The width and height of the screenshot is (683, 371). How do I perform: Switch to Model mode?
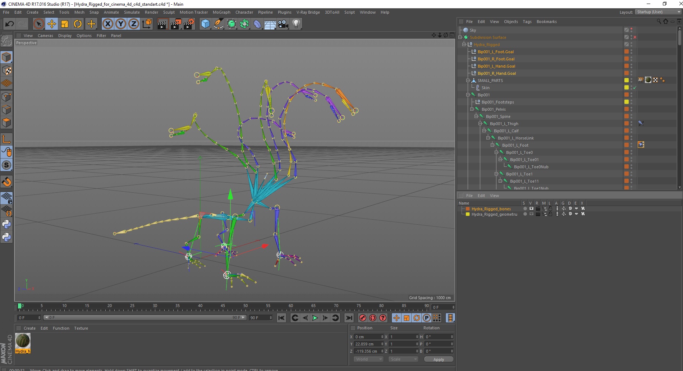coord(6,57)
